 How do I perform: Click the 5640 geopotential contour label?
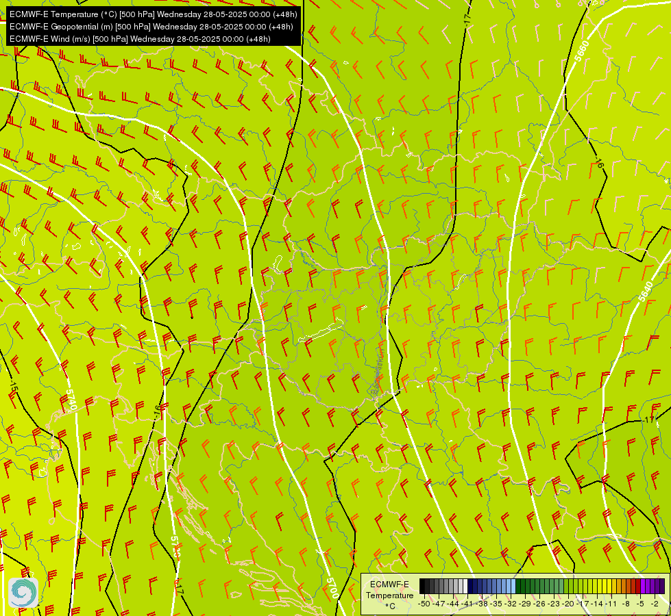646,291
